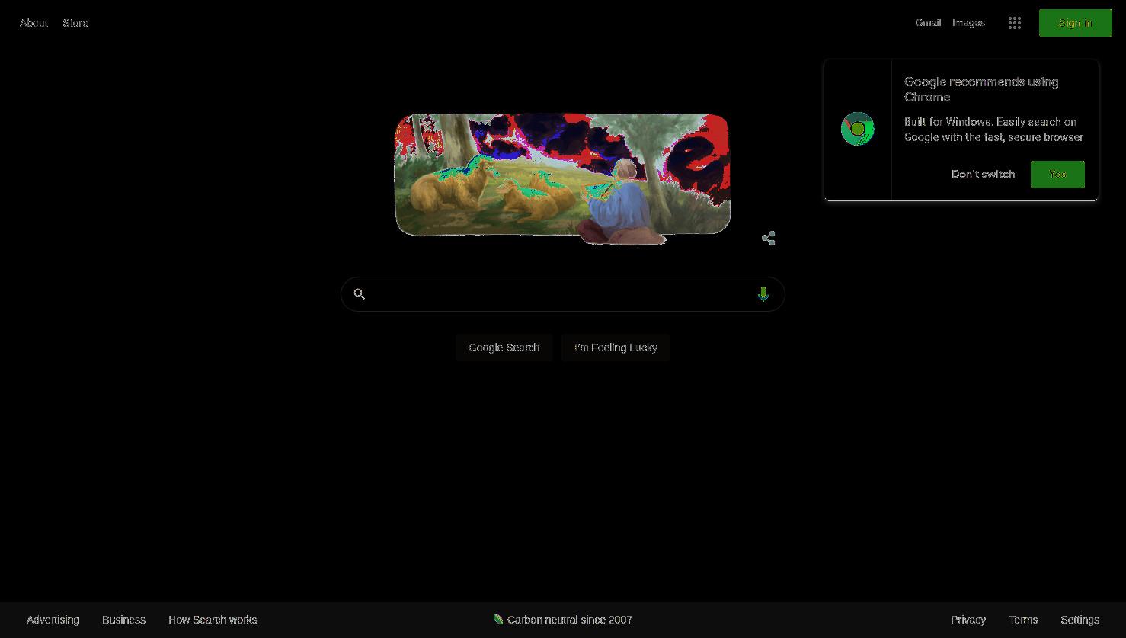The image size is (1126, 638).
Task: Start voice search with microphone icon
Action: click(763, 294)
